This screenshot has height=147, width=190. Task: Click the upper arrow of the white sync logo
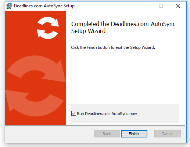(49, 22)
